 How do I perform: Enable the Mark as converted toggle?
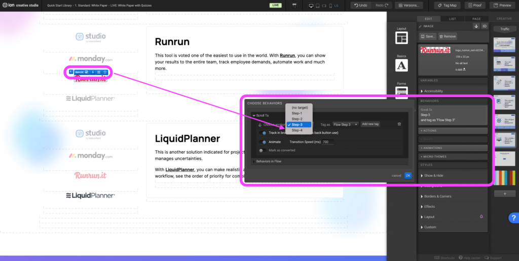tap(262, 150)
